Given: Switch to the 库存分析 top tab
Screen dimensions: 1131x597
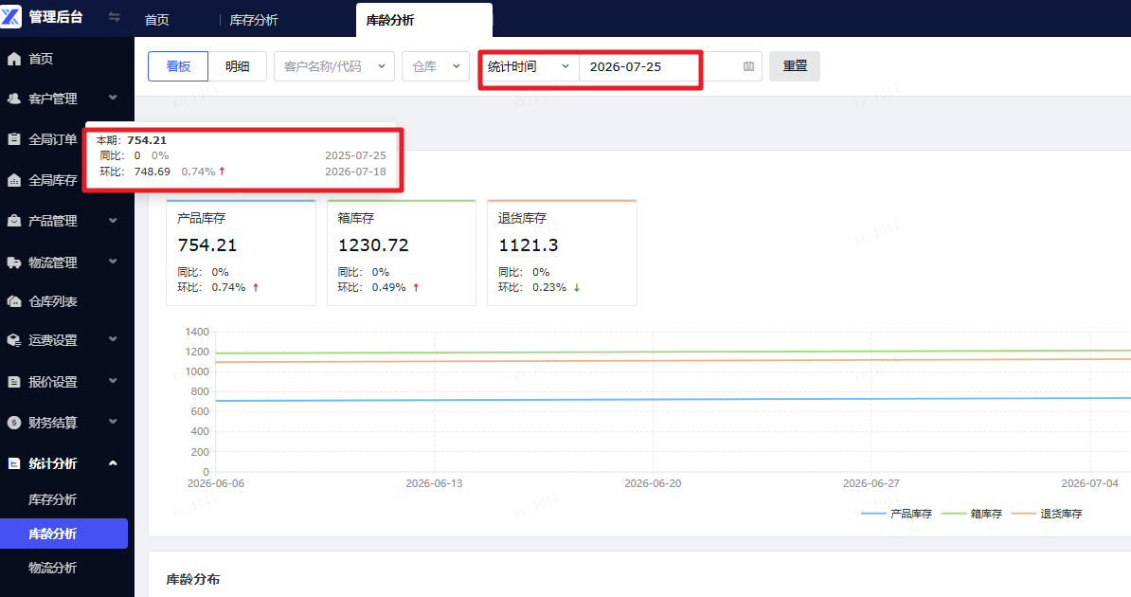Looking at the screenshot, I should pos(253,20).
